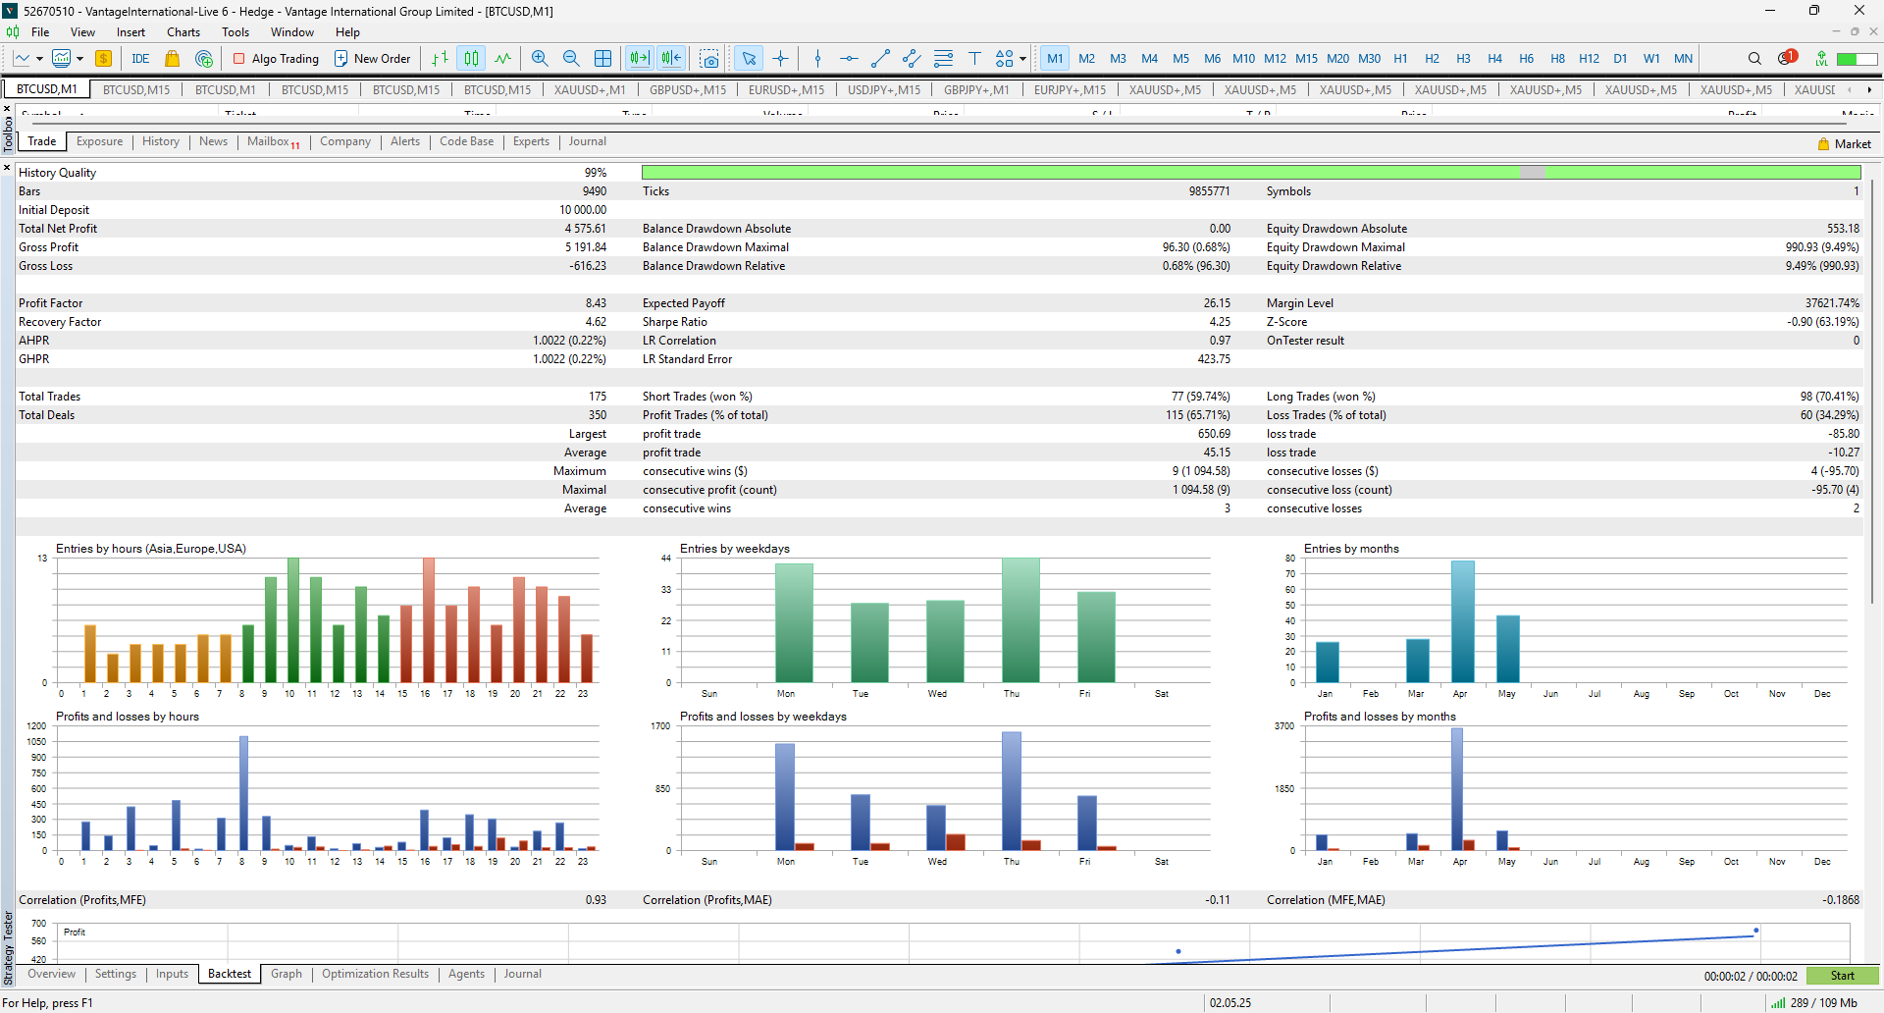Expand the new chart dropdown arrow
The width and height of the screenshot is (1884, 1013).
(39, 59)
